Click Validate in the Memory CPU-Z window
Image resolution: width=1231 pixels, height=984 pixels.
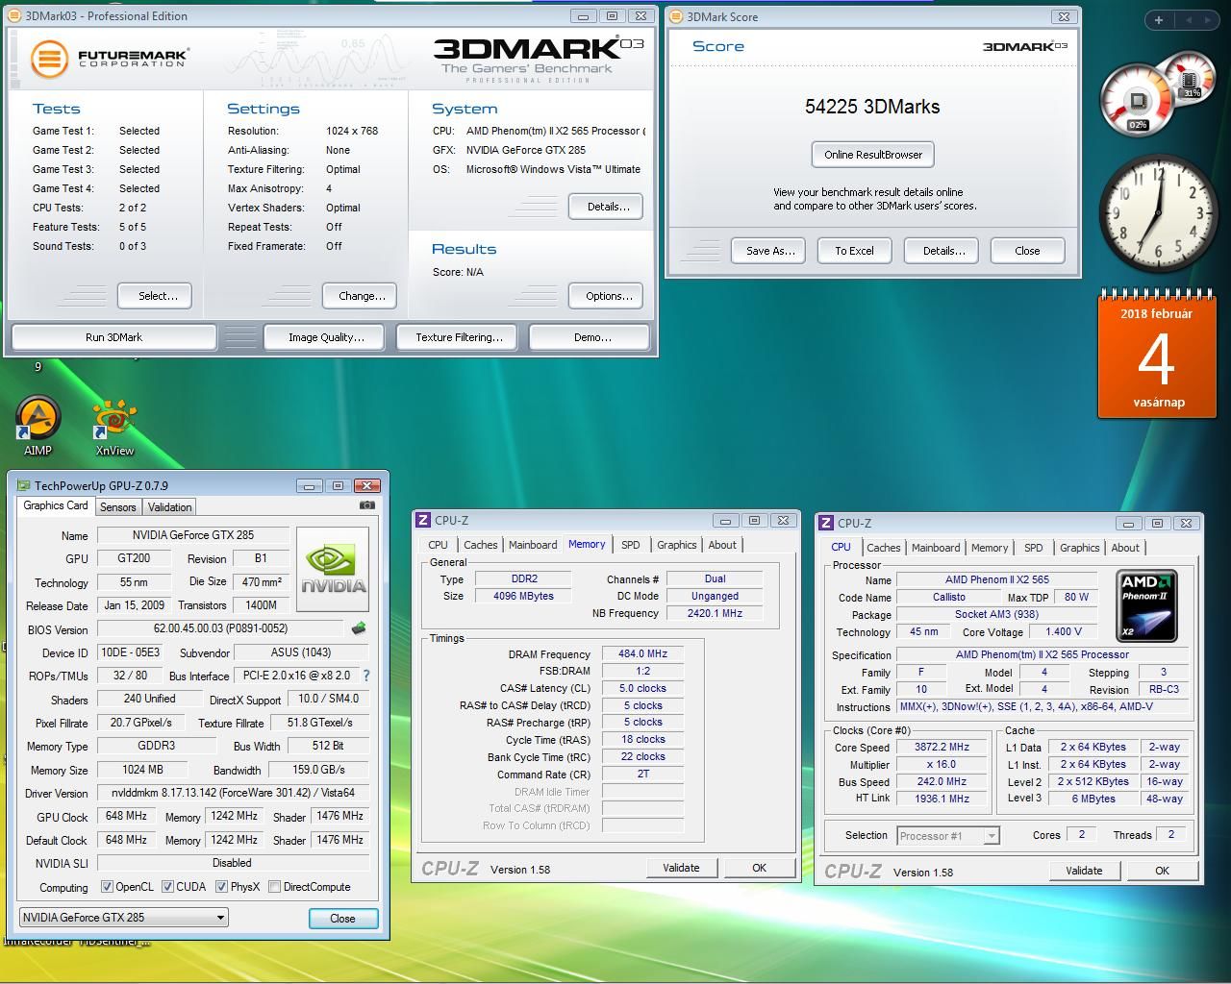tap(681, 868)
